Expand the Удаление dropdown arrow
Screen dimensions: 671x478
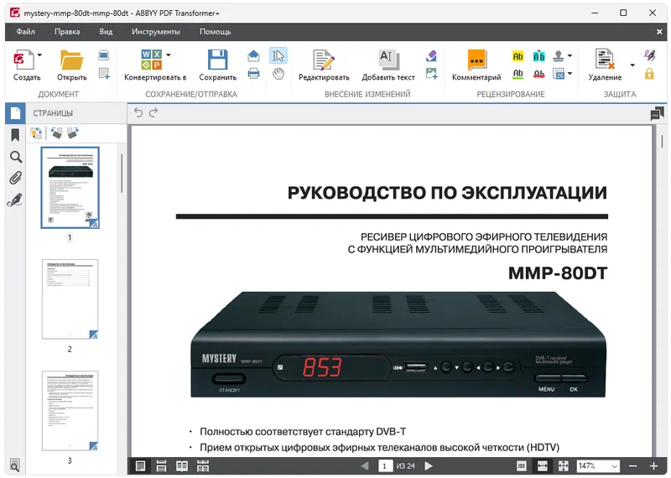point(632,65)
